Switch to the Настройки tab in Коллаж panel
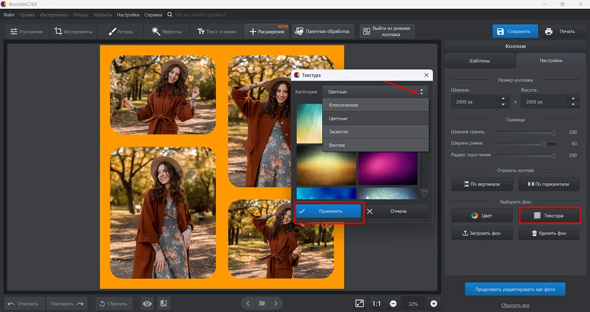590x312 pixels. tap(551, 61)
